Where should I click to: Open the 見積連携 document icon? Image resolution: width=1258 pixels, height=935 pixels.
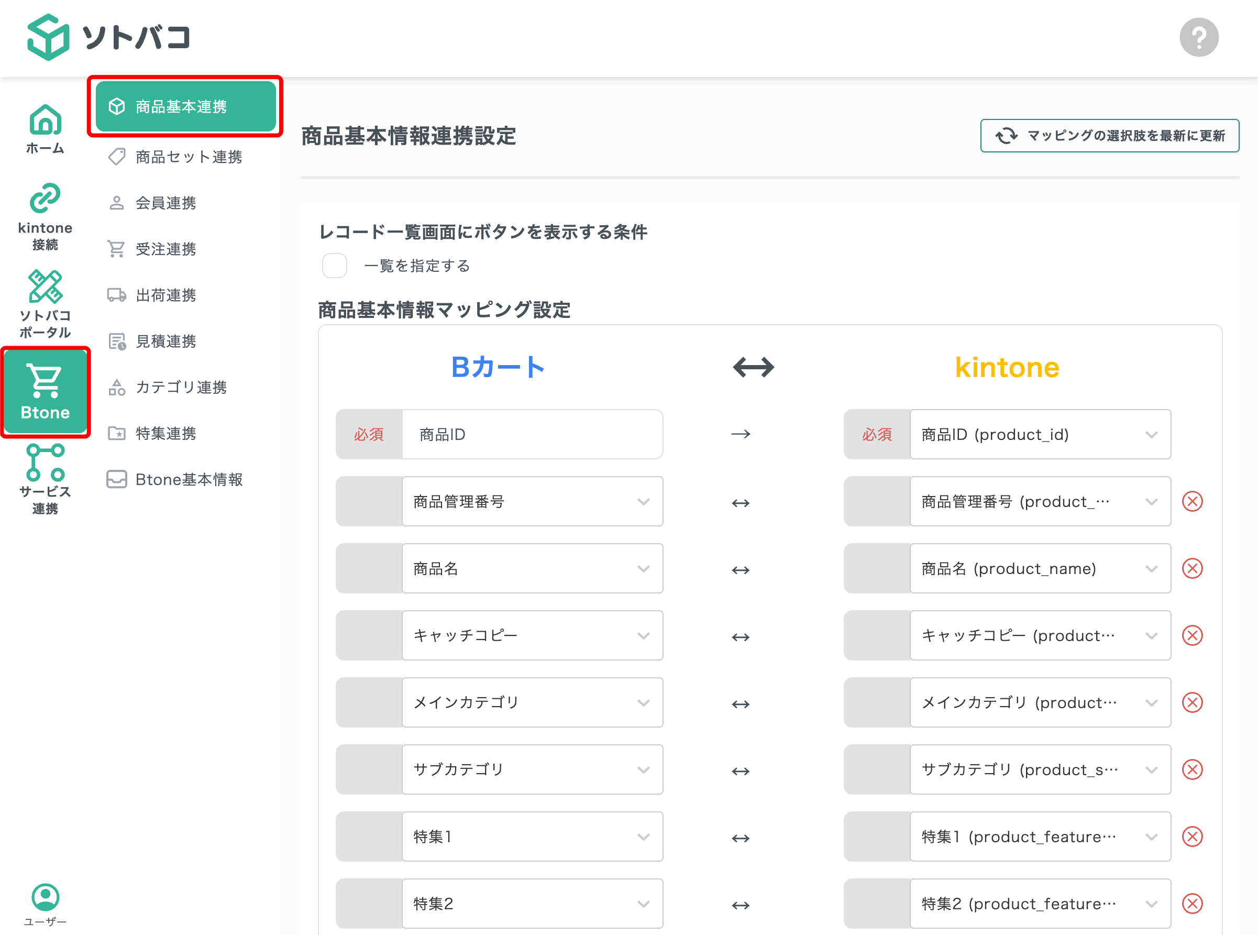pos(165,340)
